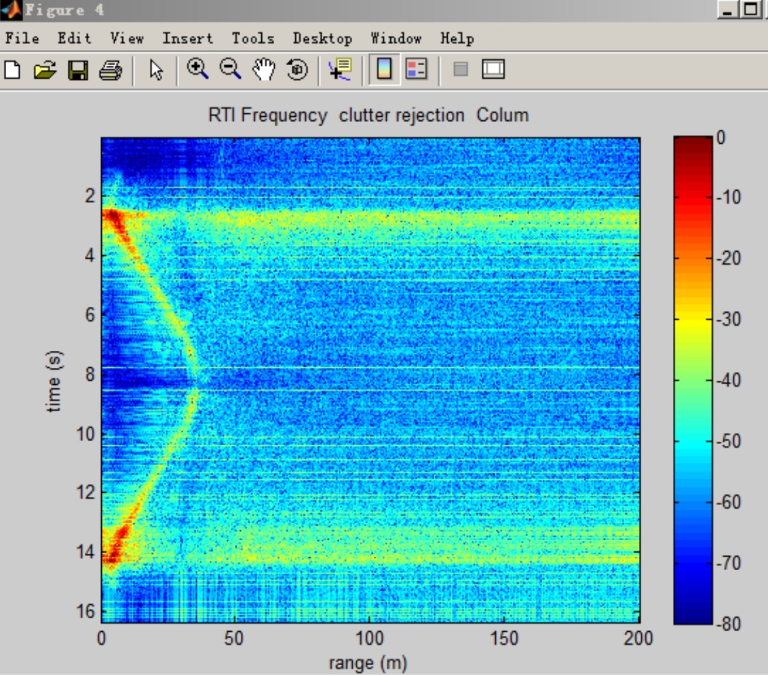Viewport: 768px width, 676px height.
Task: Click the y-axis tick label '16'
Action: point(85,611)
